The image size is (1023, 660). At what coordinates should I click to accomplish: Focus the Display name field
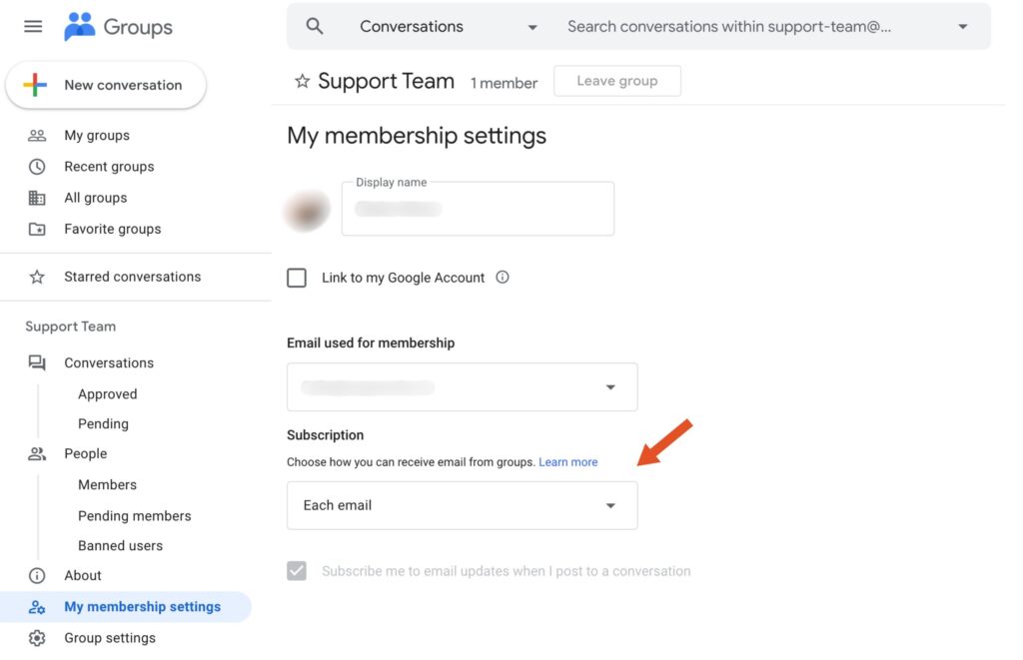tap(478, 209)
